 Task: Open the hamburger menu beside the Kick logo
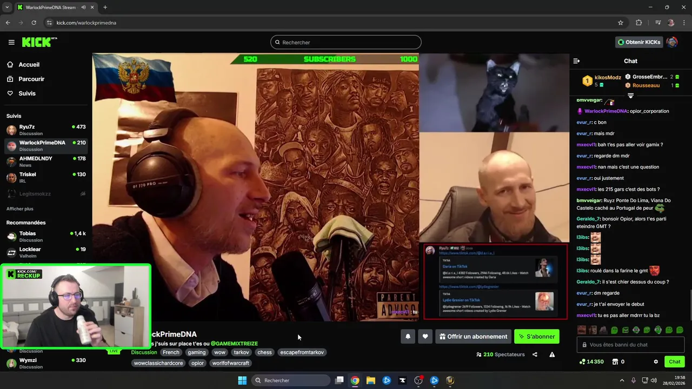coord(11,42)
